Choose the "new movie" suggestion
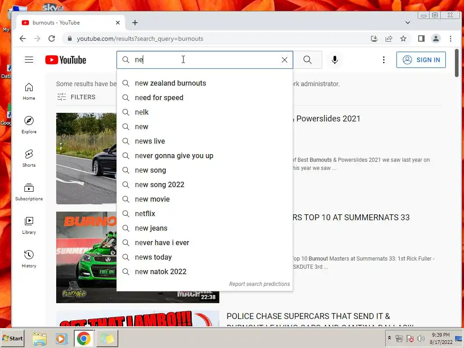This screenshot has width=464, height=348. point(205,199)
